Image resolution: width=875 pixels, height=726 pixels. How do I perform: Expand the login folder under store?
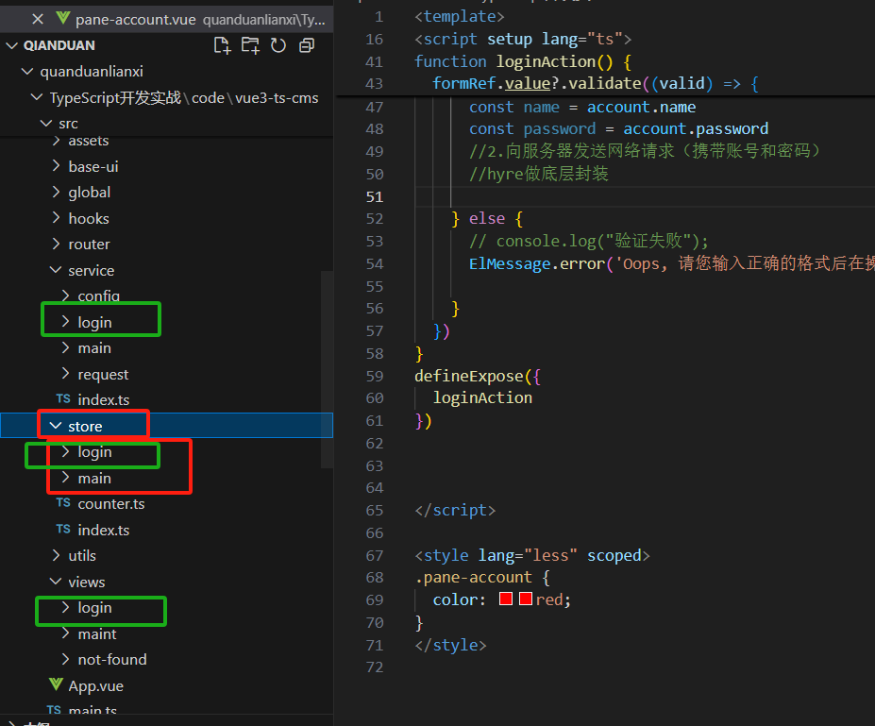[x=65, y=451]
